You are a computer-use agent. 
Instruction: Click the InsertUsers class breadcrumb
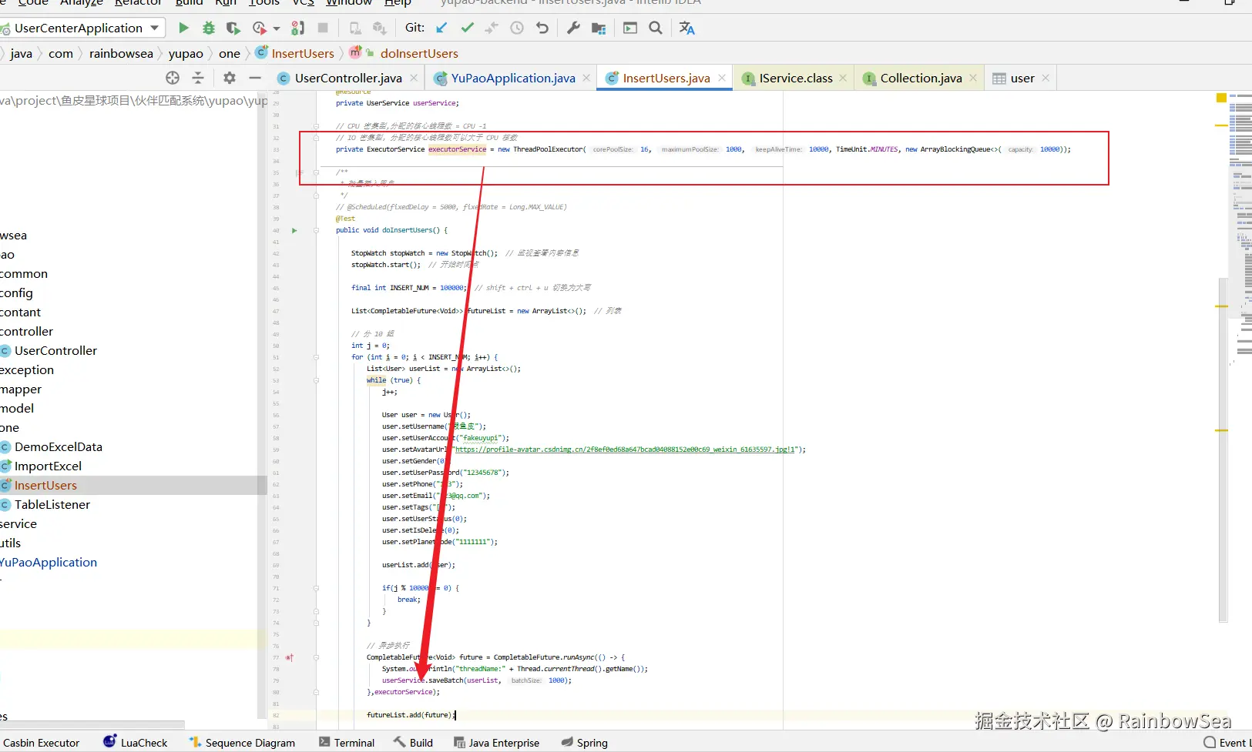click(x=303, y=53)
